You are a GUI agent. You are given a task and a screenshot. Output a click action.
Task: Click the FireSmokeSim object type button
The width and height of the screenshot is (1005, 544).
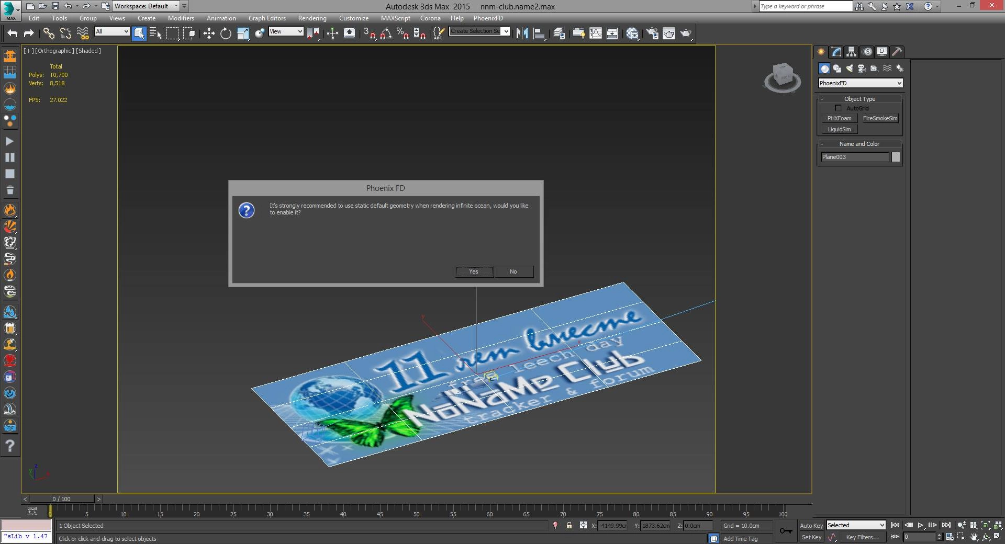pyautogui.click(x=880, y=118)
